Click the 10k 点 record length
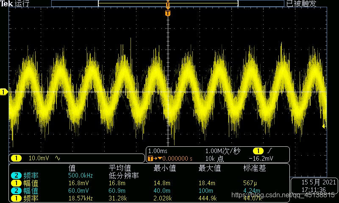 (x=214, y=159)
